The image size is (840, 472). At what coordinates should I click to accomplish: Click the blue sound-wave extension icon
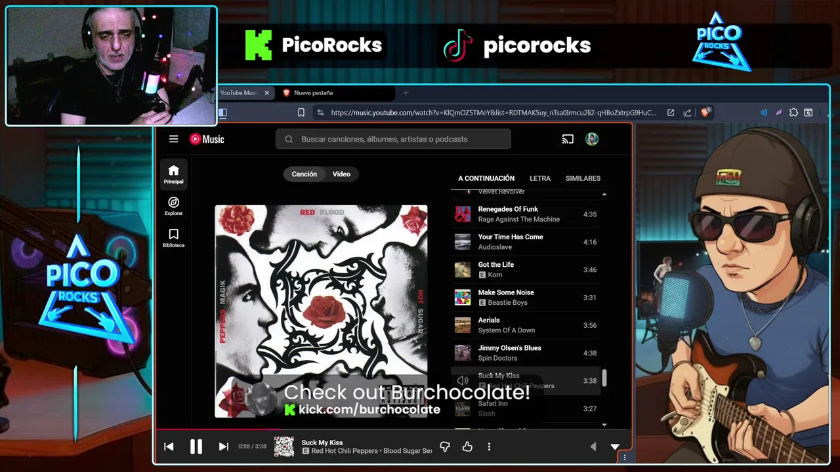coord(764,113)
